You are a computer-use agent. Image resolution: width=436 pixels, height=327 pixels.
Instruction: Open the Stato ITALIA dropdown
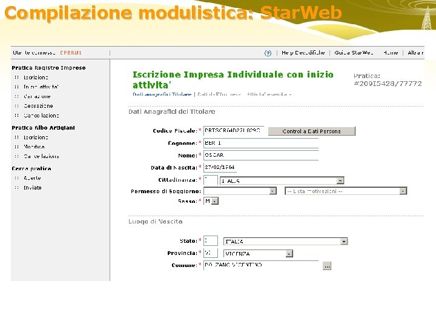286,242
